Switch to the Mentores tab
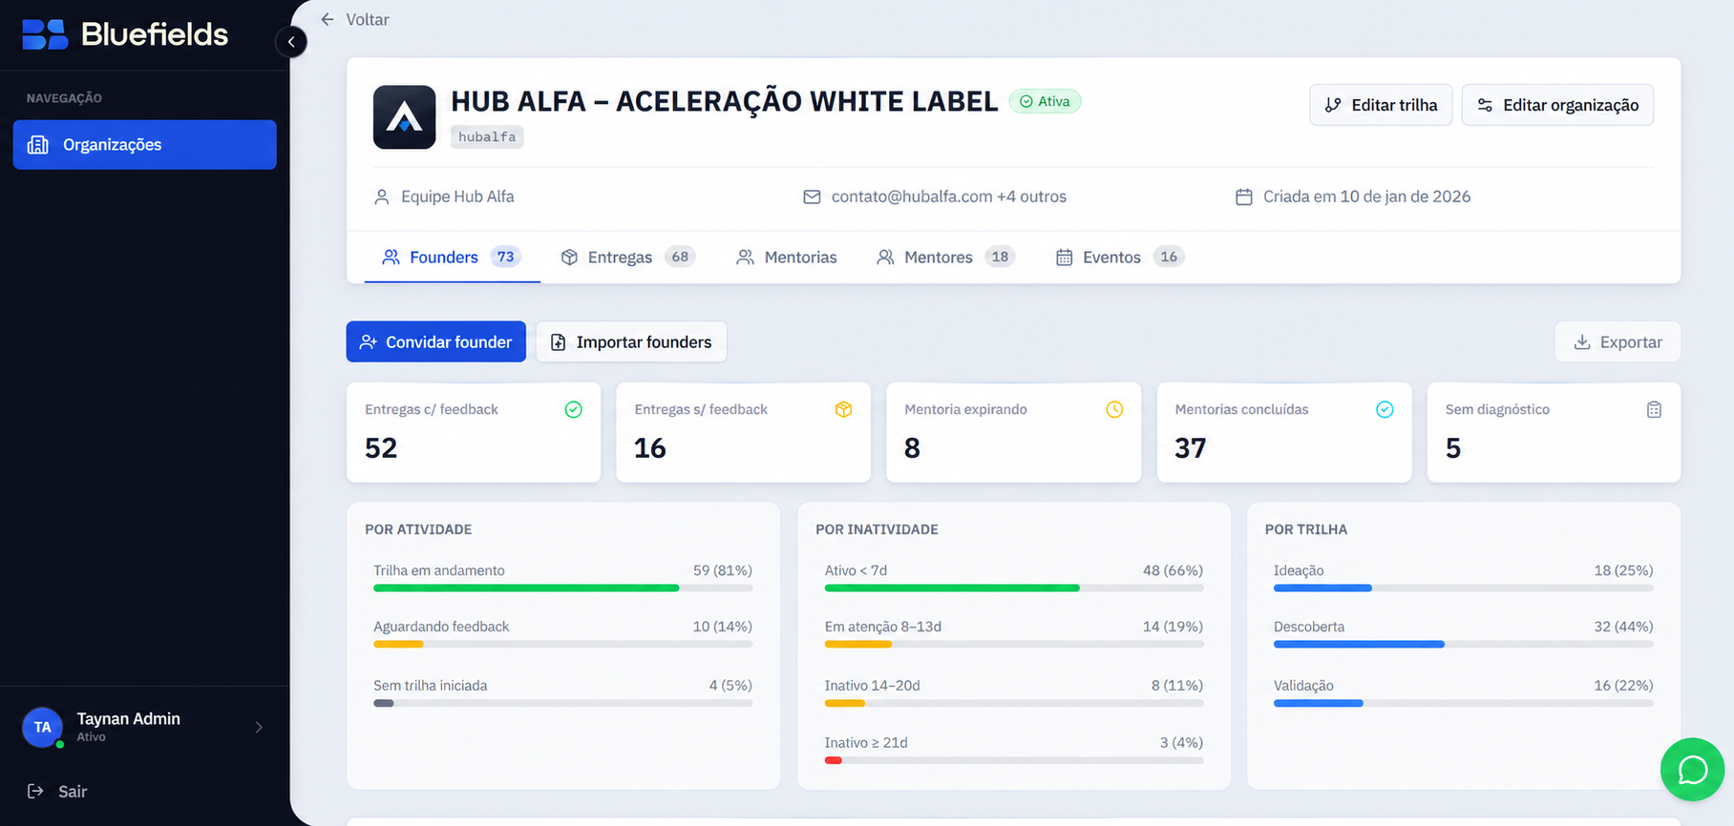 (x=945, y=258)
